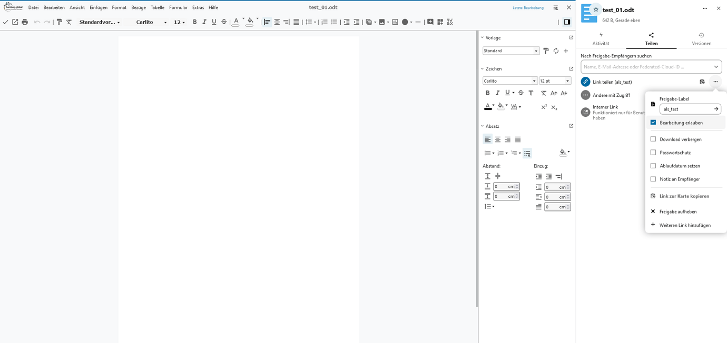727x343 pixels.
Task: Select the subscript icon in the Zeichen panel
Action: tap(555, 107)
